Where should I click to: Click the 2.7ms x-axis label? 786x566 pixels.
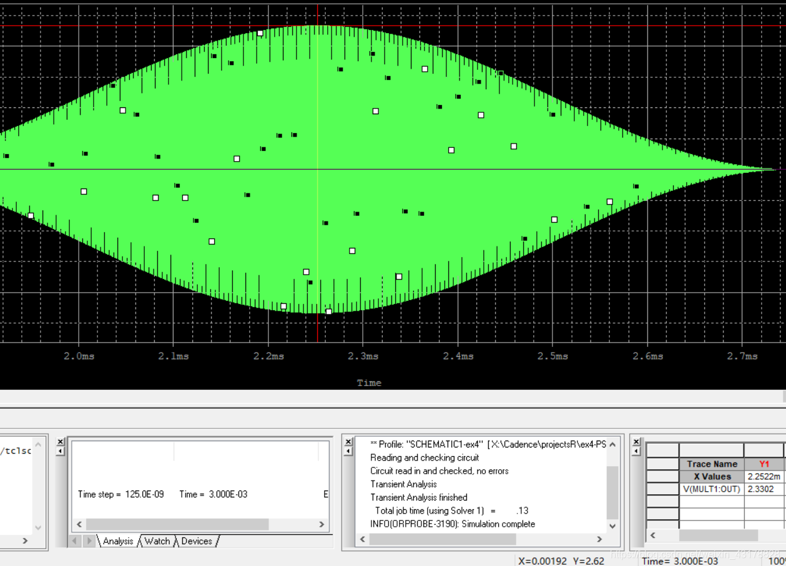click(742, 356)
